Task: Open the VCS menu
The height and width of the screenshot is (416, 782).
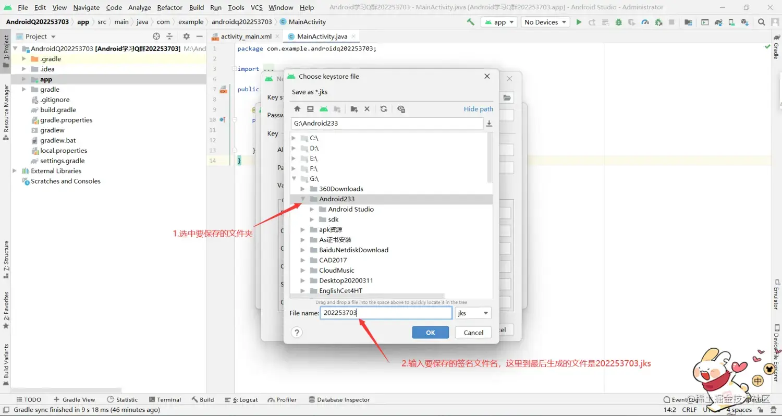Action: click(x=256, y=7)
